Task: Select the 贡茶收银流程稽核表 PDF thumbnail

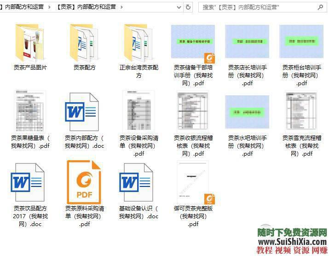Action: point(193,111)
